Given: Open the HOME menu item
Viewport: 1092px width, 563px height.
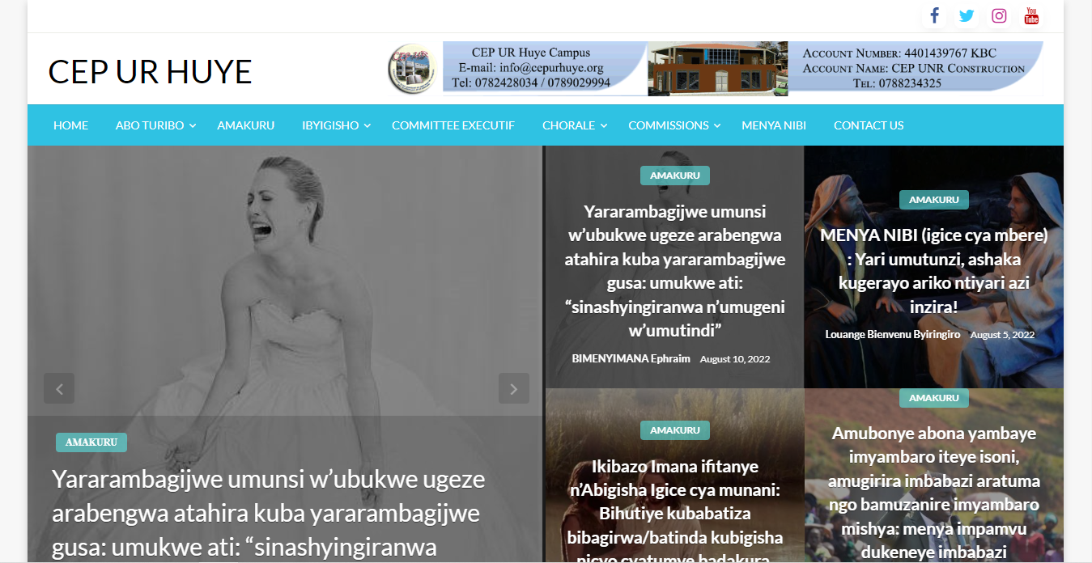Looking at the screenshot, I should (70, 125).
